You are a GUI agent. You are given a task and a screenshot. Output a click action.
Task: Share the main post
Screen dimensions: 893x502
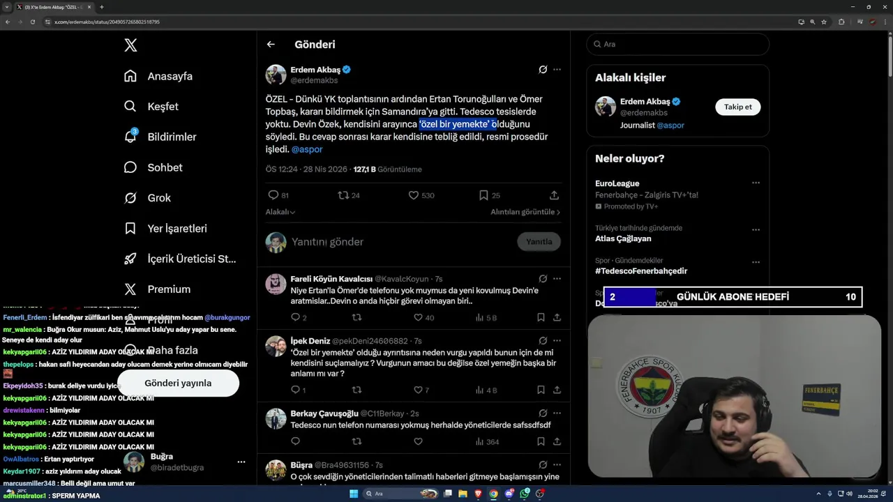pyautogui.click(x=554, y=195)
